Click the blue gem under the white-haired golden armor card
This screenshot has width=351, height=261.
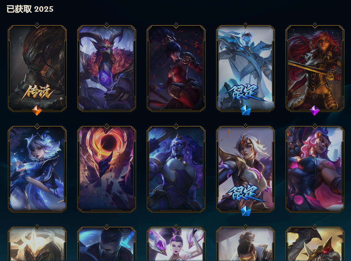point(246,211)
